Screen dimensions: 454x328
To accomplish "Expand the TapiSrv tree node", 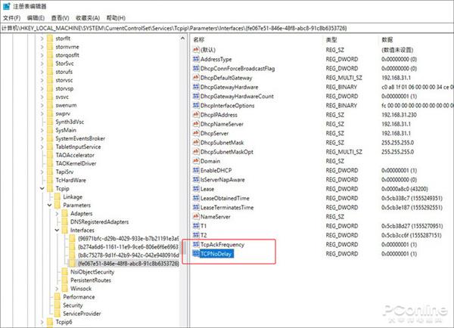I will click(x=42, y=172).
